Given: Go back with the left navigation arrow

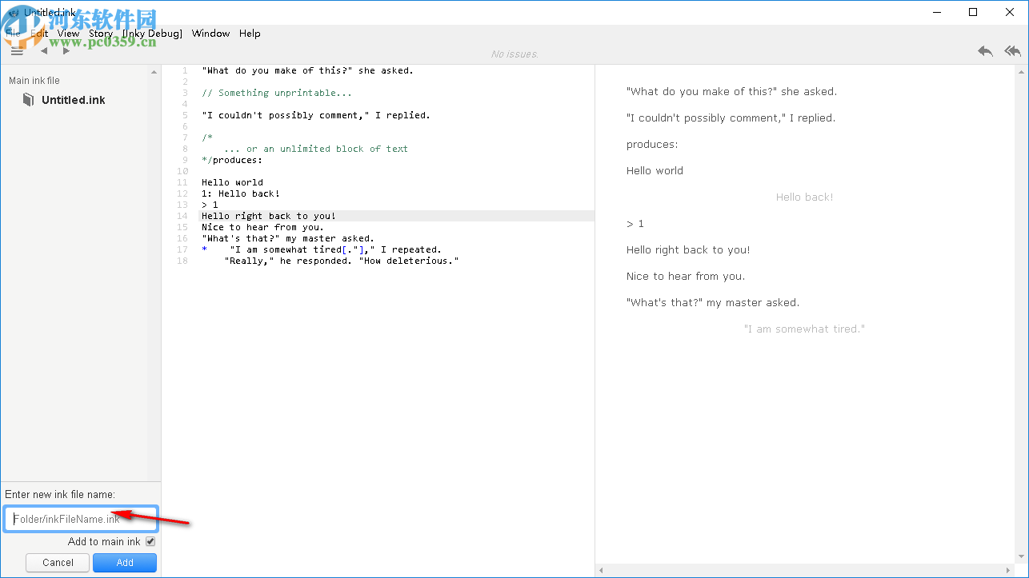Looking at the screenshot, I should tap(44, 51).
